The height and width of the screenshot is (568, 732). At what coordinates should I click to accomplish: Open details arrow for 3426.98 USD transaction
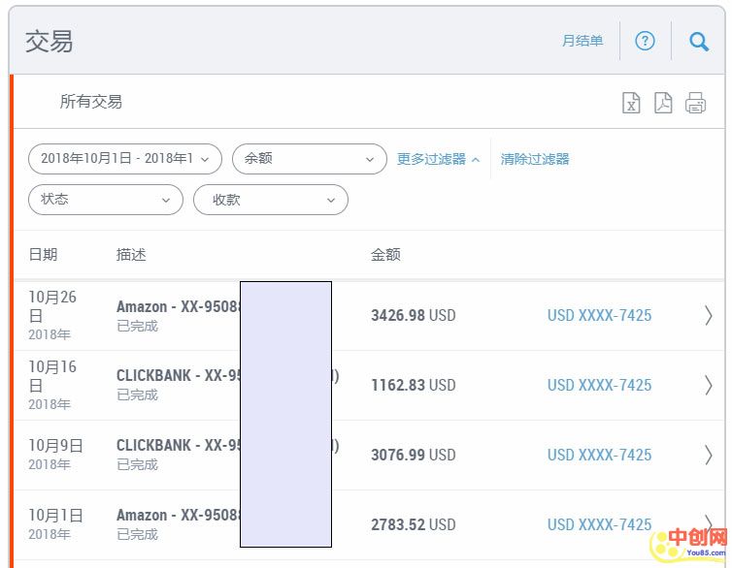point(708,315)
